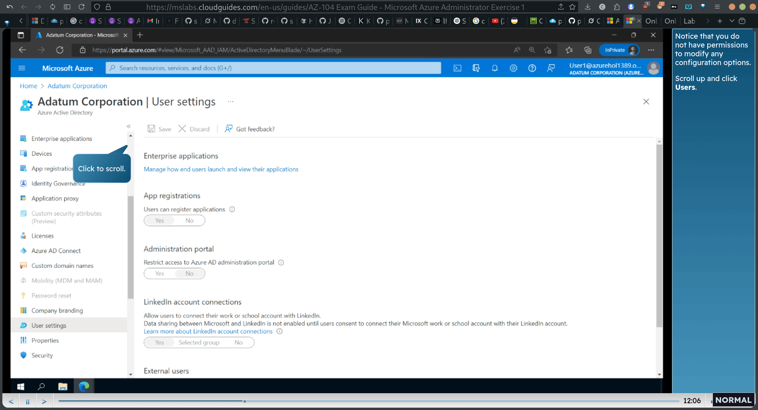The height and width of the screenshot is (410, 758).
Task: Open the Azure notifications bell
Action: 494,68
